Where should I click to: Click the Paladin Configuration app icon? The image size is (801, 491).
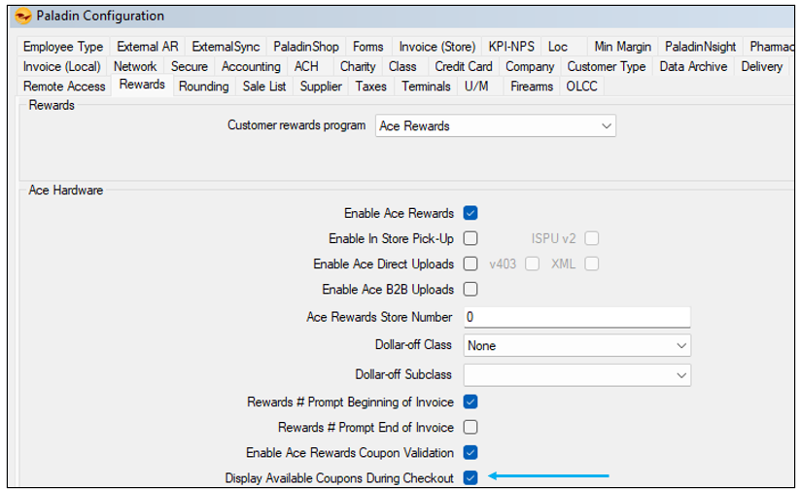click(x=22, y=17)
